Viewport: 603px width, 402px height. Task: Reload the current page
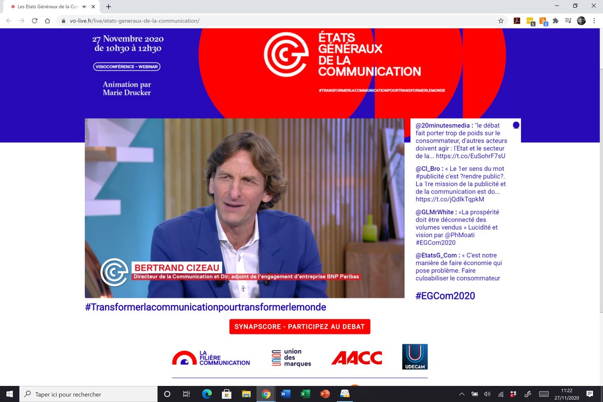pos(35,21)
